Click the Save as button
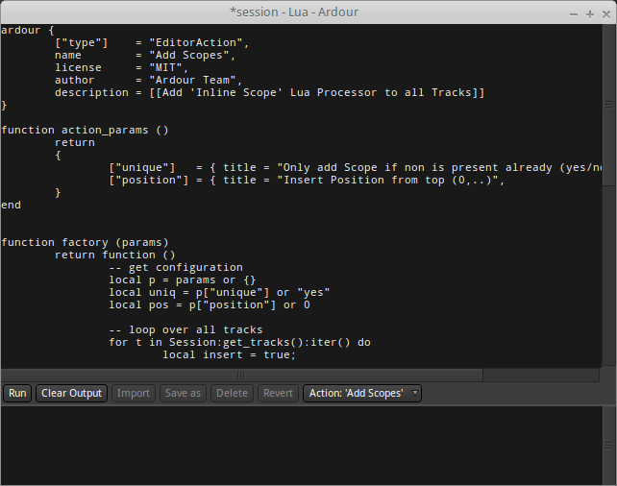Image resolution: width=617 pixels, height=486 pixels. [183, 393]
